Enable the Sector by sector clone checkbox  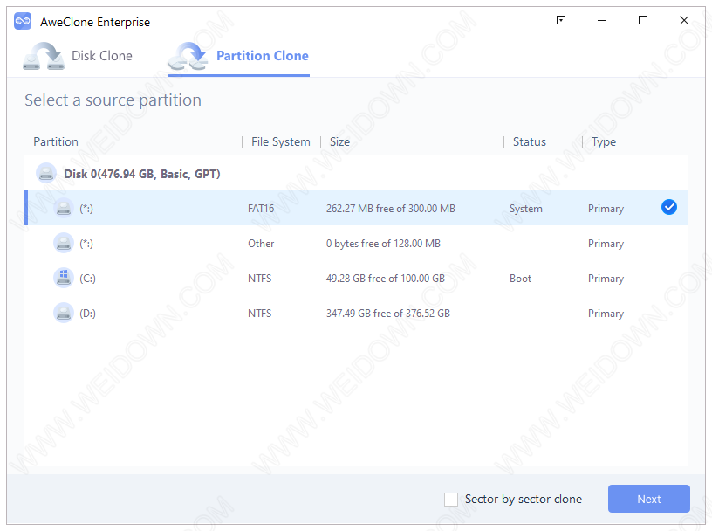pos(451,500)
